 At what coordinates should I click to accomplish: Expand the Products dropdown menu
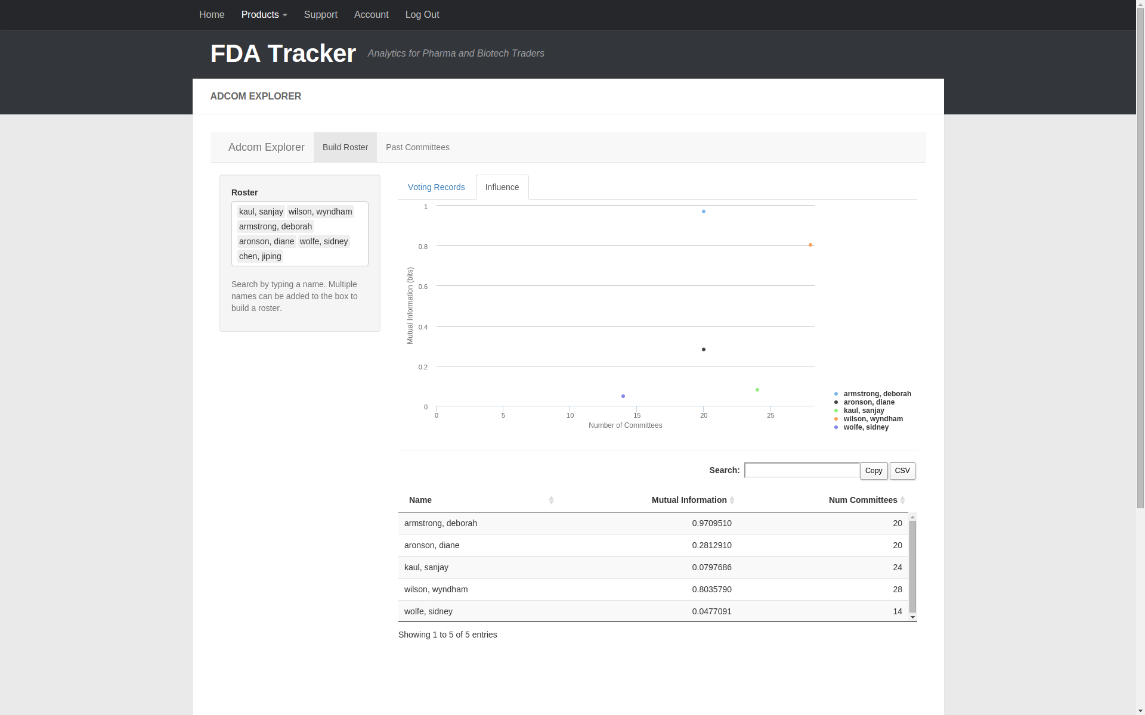[264, 15]
